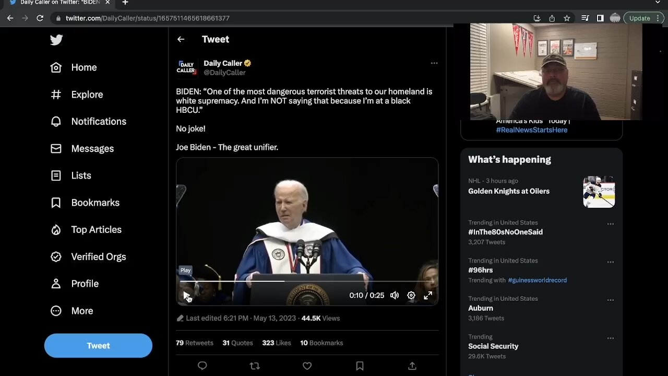Open Bookmarks in the sidebar
Viewport: 668px width, 376px height.
[x=85, y=203]
